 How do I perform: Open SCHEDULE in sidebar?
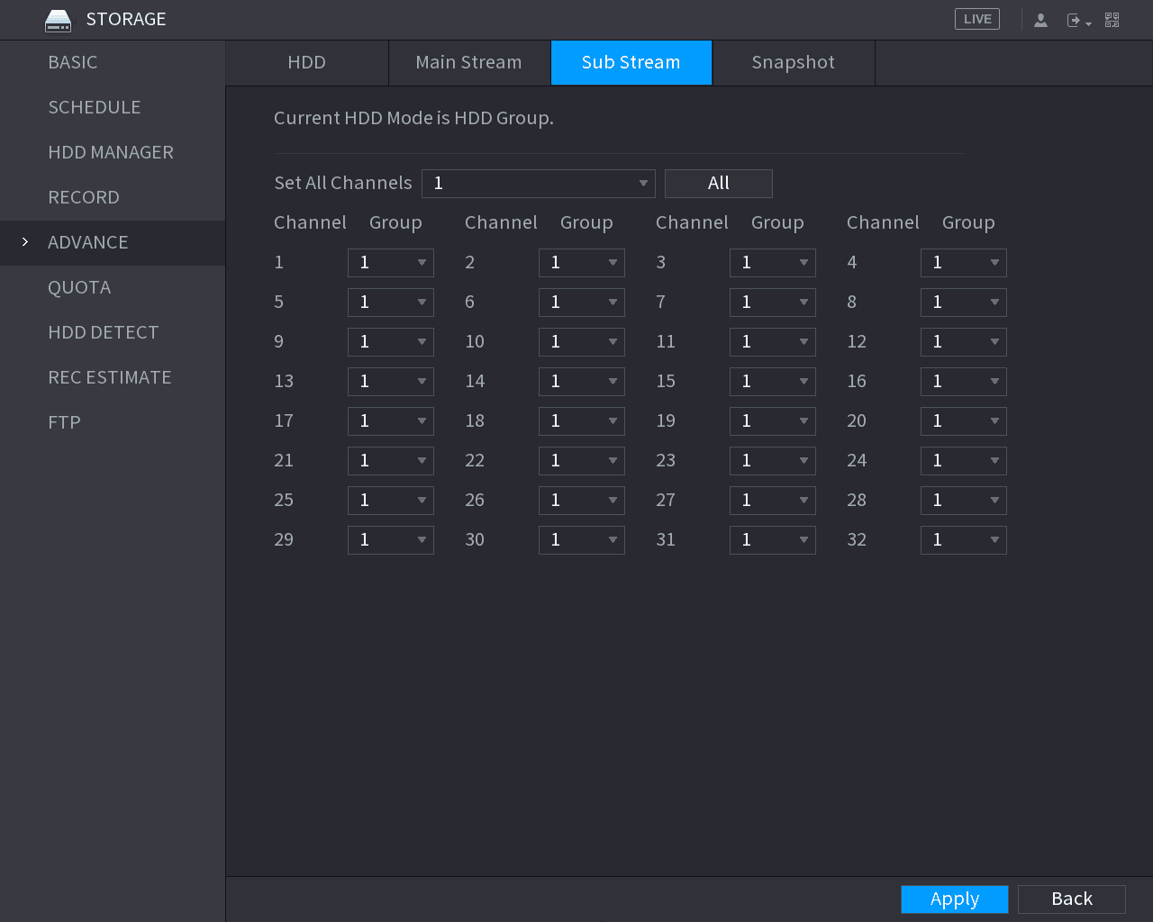(x=113, y=107)
